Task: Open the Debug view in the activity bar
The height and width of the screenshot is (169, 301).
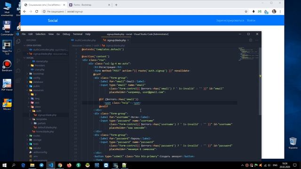Action: pyautogui.click(x=18, y=71)
